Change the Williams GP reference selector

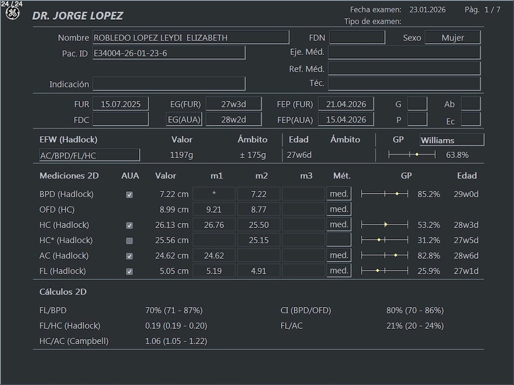(452, 140)
